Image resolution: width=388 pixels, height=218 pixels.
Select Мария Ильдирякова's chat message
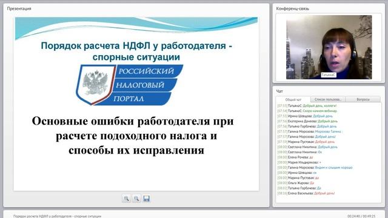(x=299, y=162)
